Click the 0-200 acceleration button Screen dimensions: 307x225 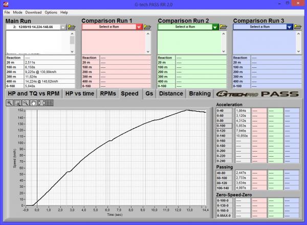(x=224, y=151)
